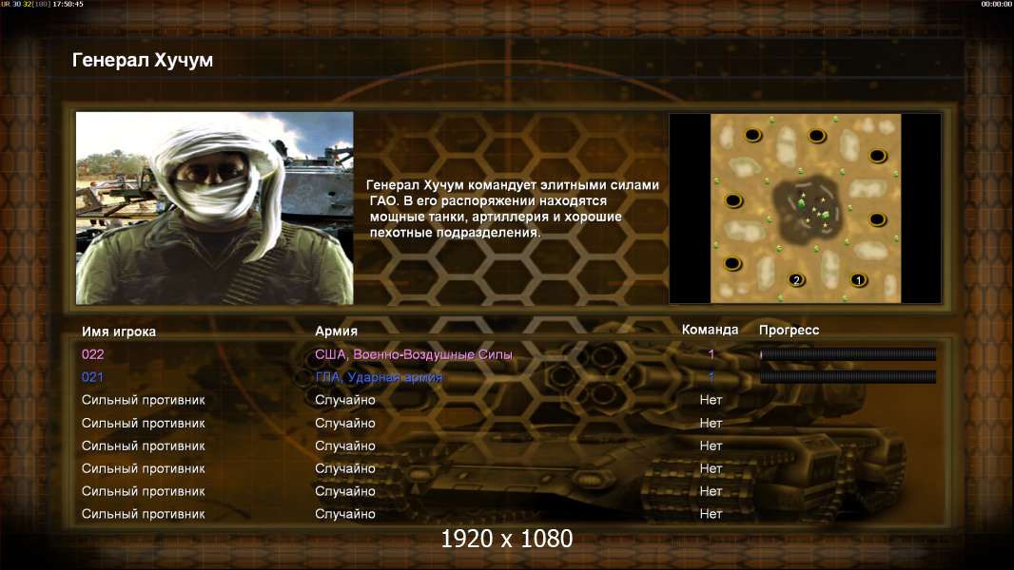Screen dimensions: 1014x570
Task: Click the FPS and clock overlay readout
Action: 42,4
